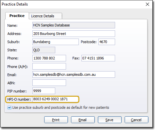The height and width of the screenshot is (130, 155).
Task: Click the Postcode field showing 4670
Action: pos(107,42)
